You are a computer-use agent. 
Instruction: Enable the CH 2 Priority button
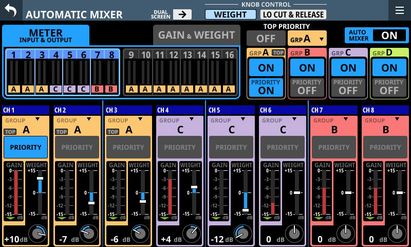(x=77, y=147)
